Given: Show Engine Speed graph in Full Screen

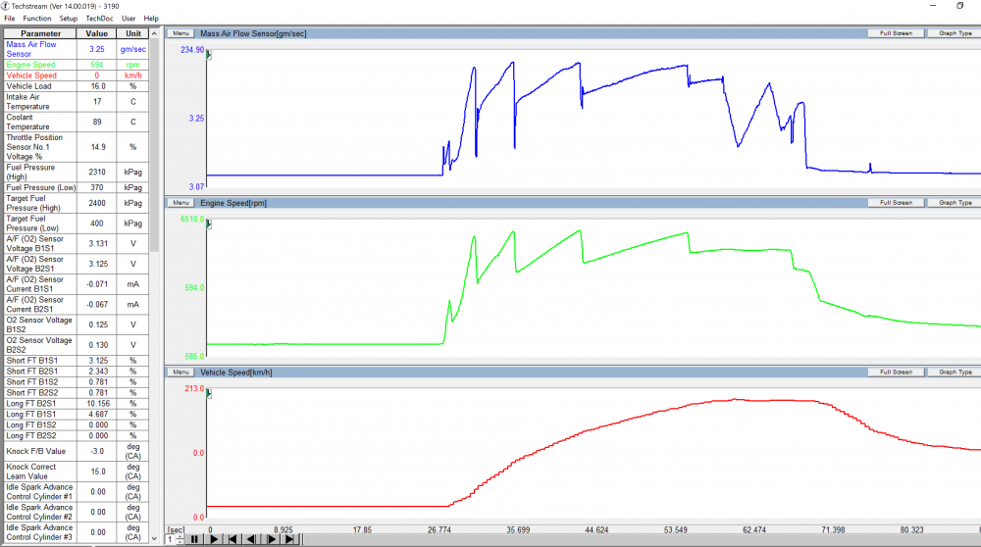Looking at the screenshot, I should [896, 203].
